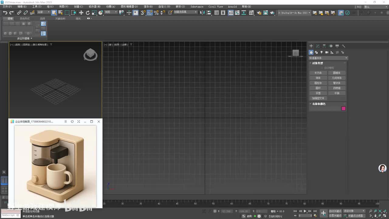The image size is (389, 219).
Task: Click the pink object color swatch
Action: 343,109
